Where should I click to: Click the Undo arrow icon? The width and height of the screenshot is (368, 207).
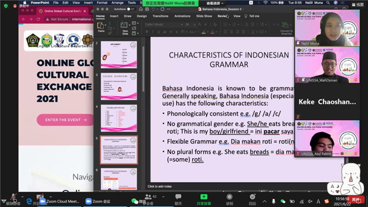click(x=153, y=9)
